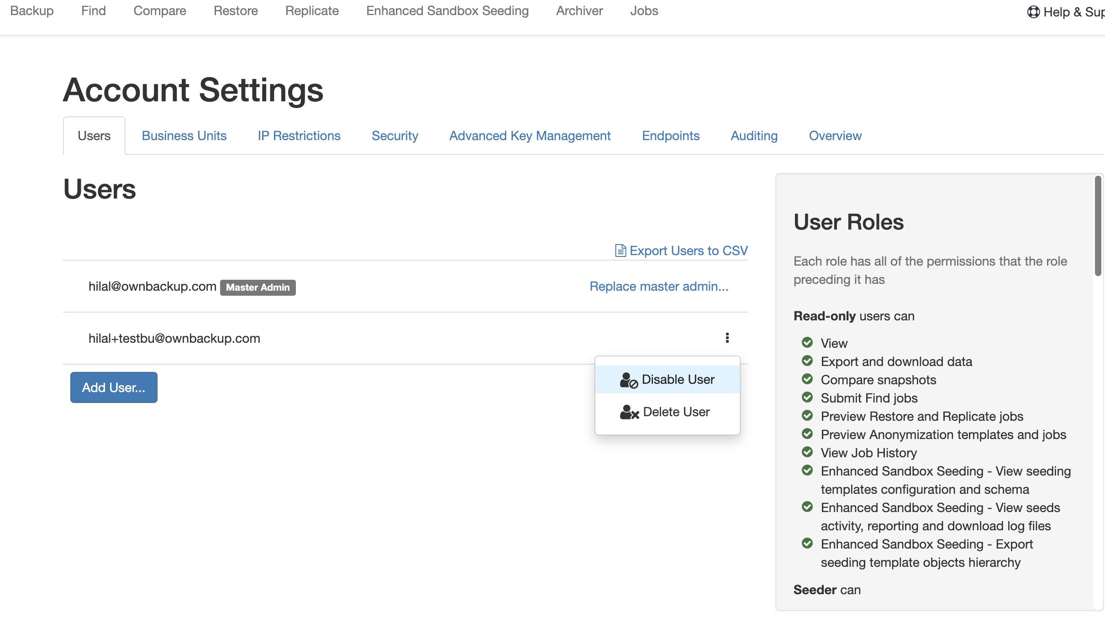Image resolution: width=1105 pixels, height=638 pixels.
Task: Go to Advanced Key Management tab
Action: tap(530, 136)
